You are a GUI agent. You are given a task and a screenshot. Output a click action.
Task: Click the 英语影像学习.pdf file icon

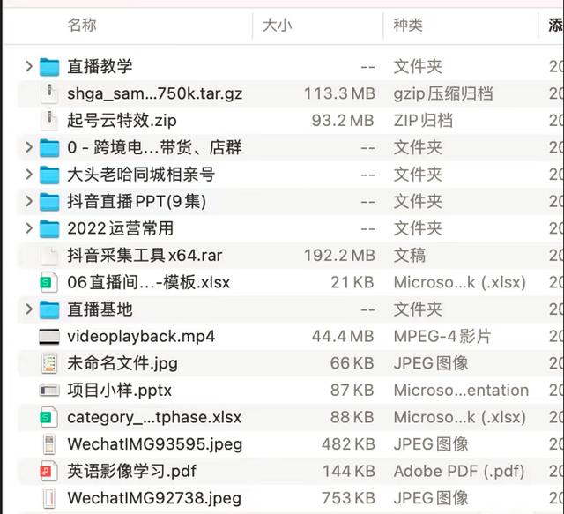(49, 471)
